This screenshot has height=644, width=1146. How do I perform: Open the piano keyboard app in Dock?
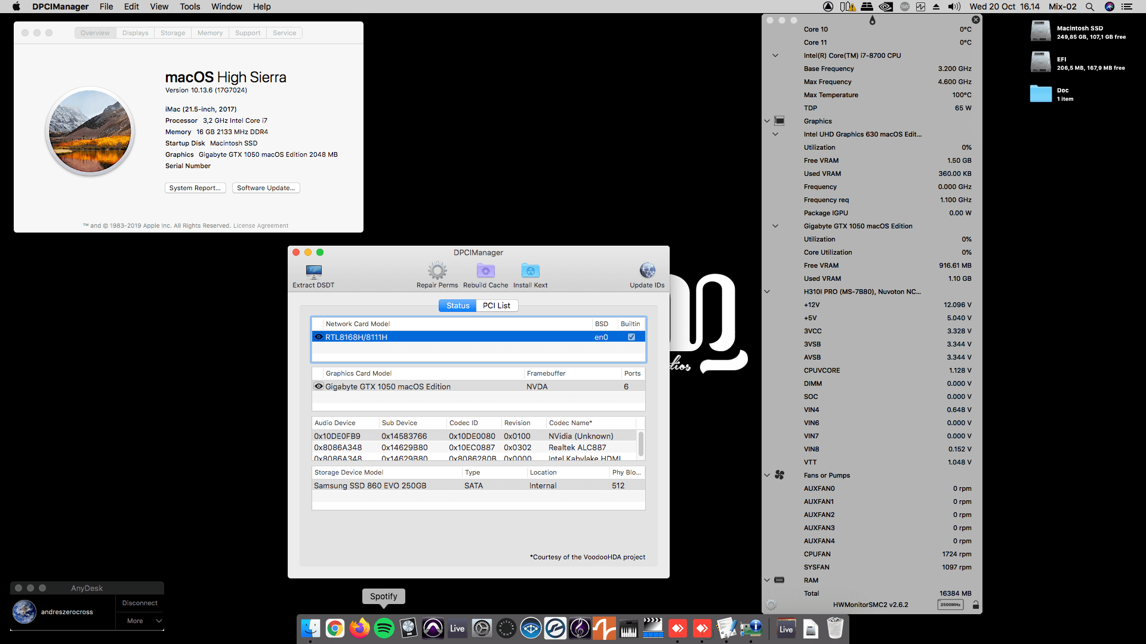[629, 628]
